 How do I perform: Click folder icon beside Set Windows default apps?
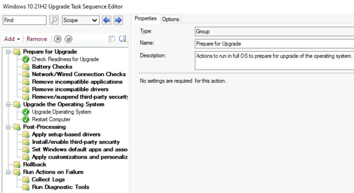pyautogui.click(x=26, y=149)
